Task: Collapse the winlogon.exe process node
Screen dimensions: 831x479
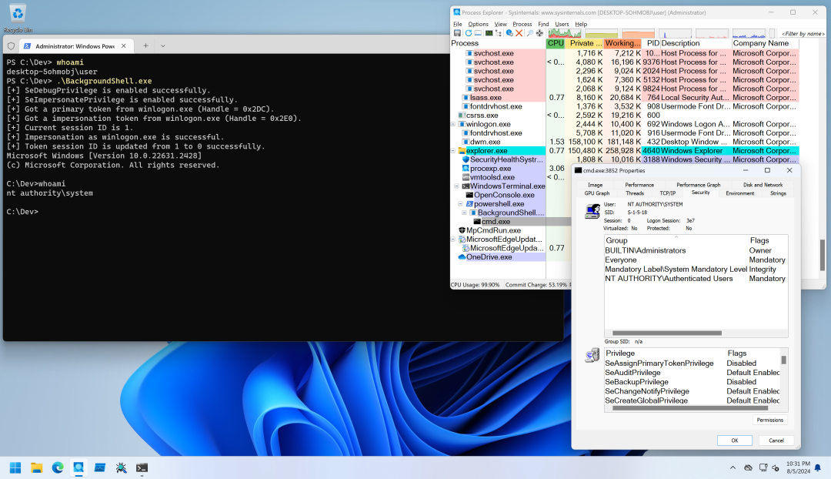Action: pos(453,124)
